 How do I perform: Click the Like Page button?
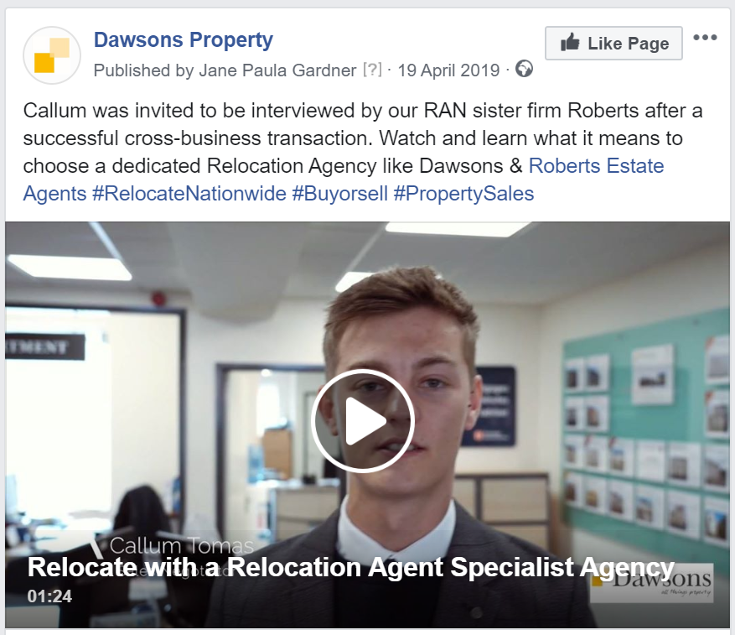[613, 43]
